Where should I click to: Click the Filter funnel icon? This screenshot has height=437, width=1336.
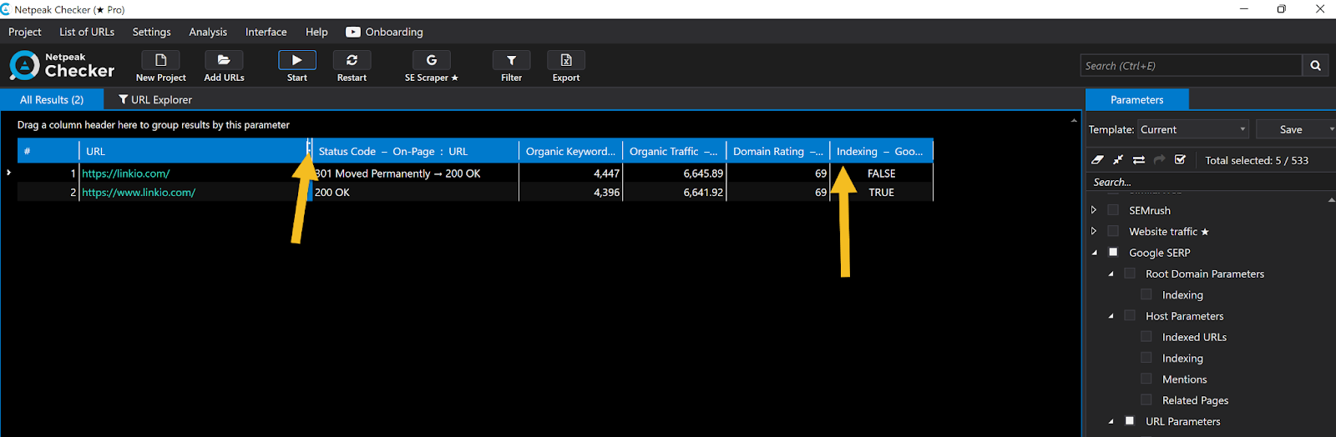pyautogui.click(x=512, y=60)
